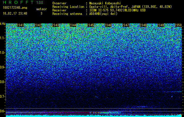Click the 'Receiving Location' field label
The width and height of the screenshot is (184, 117).
pyautogui.click(x=68, y=7)
